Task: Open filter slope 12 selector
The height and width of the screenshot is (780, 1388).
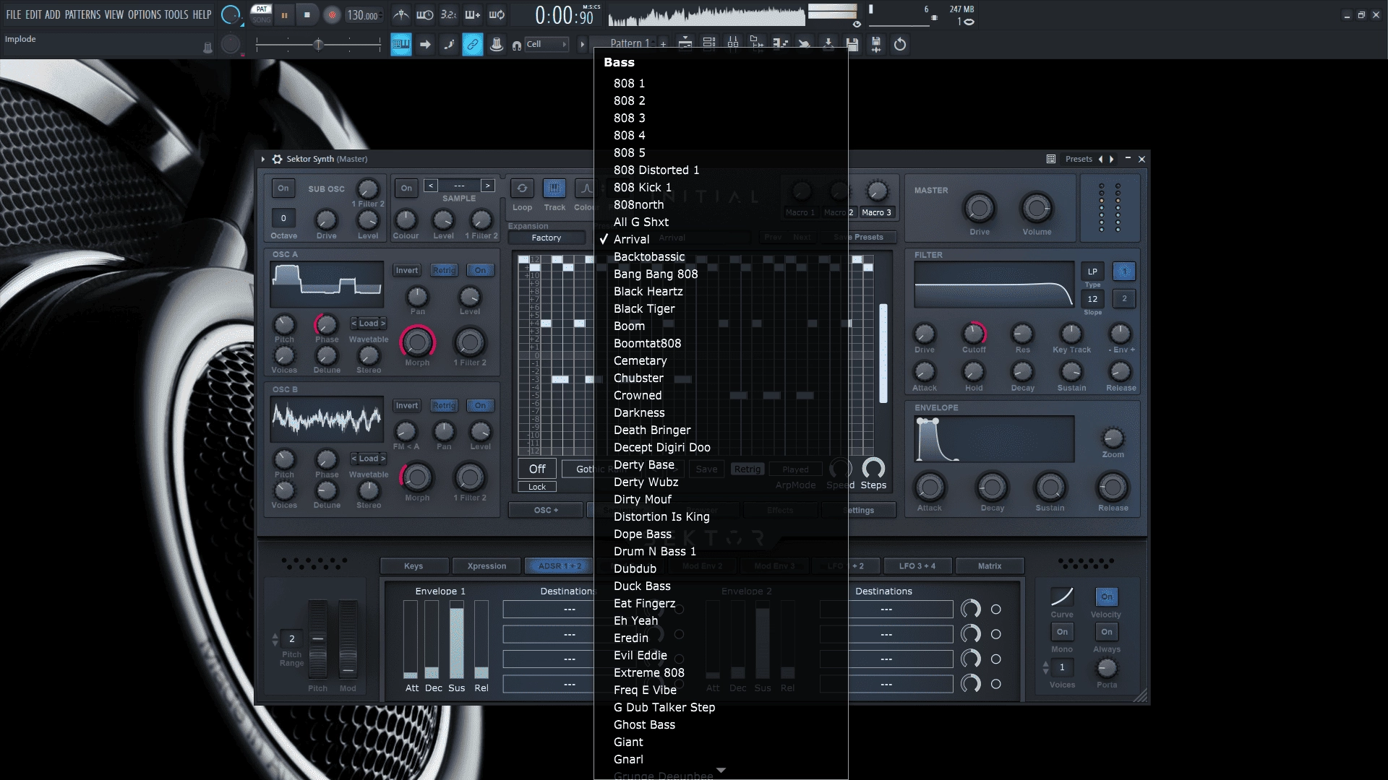Action: [x=1092, y=299]
